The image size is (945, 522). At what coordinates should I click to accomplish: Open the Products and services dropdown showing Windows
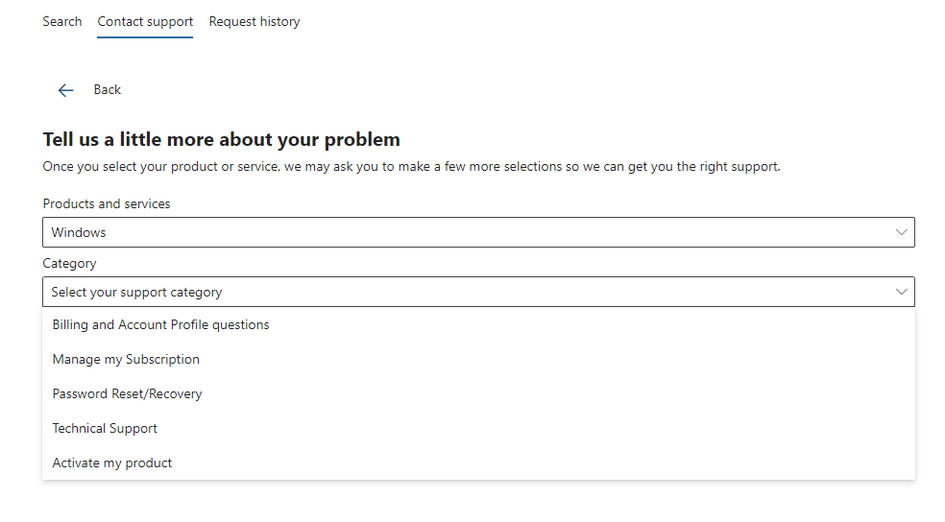[478, 232]
